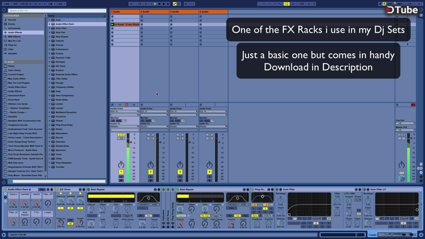Toggle the EQ Three device activator

58,189
